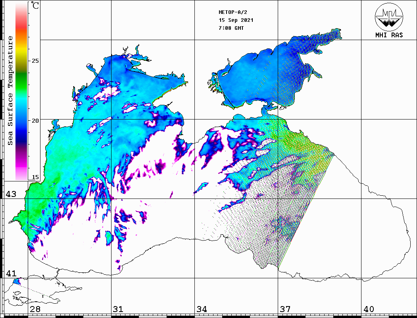
Task: Click the 'Sea Surface Temperature' vertical label
Action: click(10, 91)
